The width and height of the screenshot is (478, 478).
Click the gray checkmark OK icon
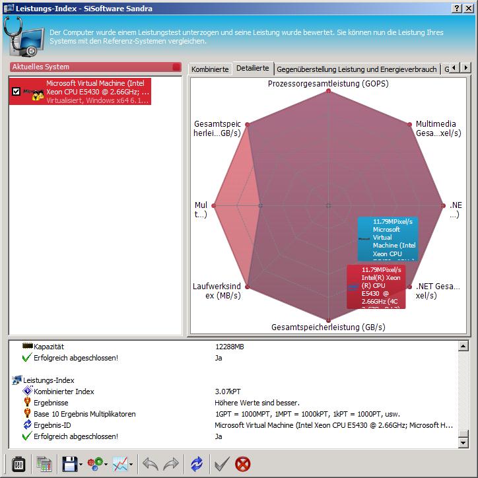222,464
